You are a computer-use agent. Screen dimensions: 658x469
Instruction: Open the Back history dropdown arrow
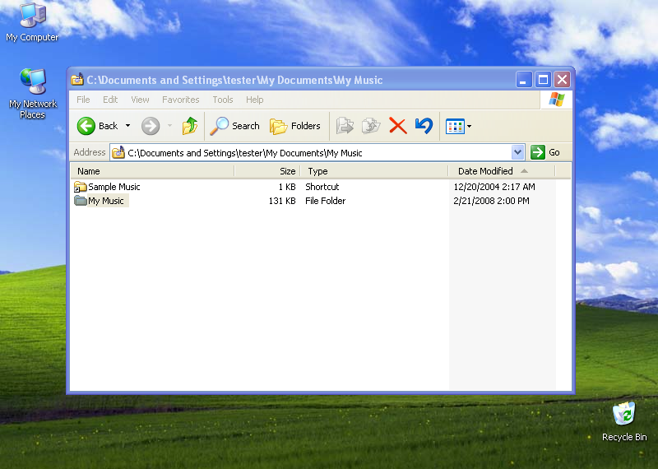pyautogui.click(x=128, y=126)
